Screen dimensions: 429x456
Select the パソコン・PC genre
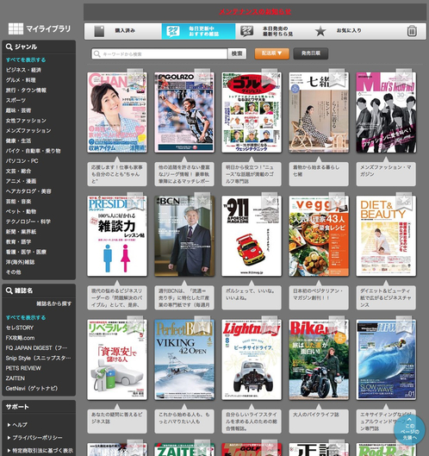pyautogui.click(x=22, y=161)
